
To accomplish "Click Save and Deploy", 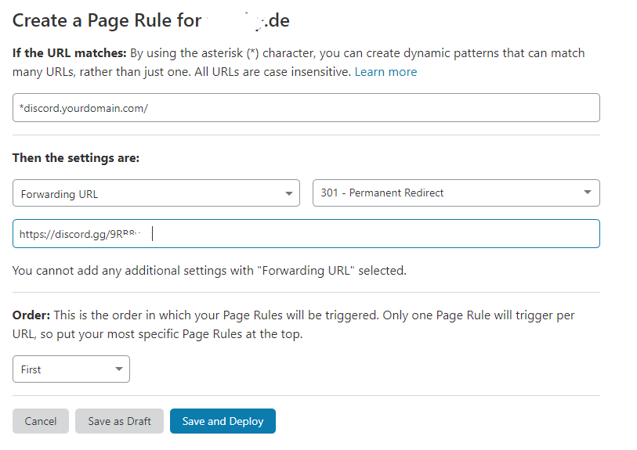I will tap(223, 421).
